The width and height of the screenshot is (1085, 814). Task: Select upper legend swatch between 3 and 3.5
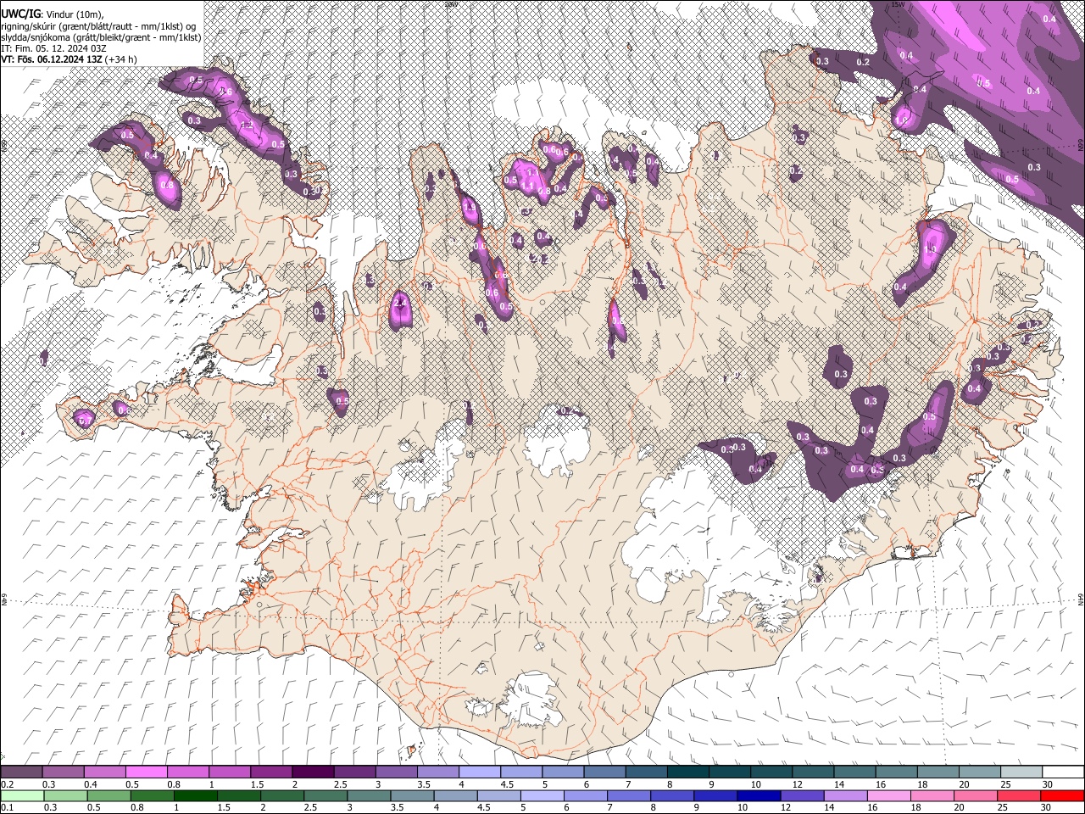(x=398, y=772)
